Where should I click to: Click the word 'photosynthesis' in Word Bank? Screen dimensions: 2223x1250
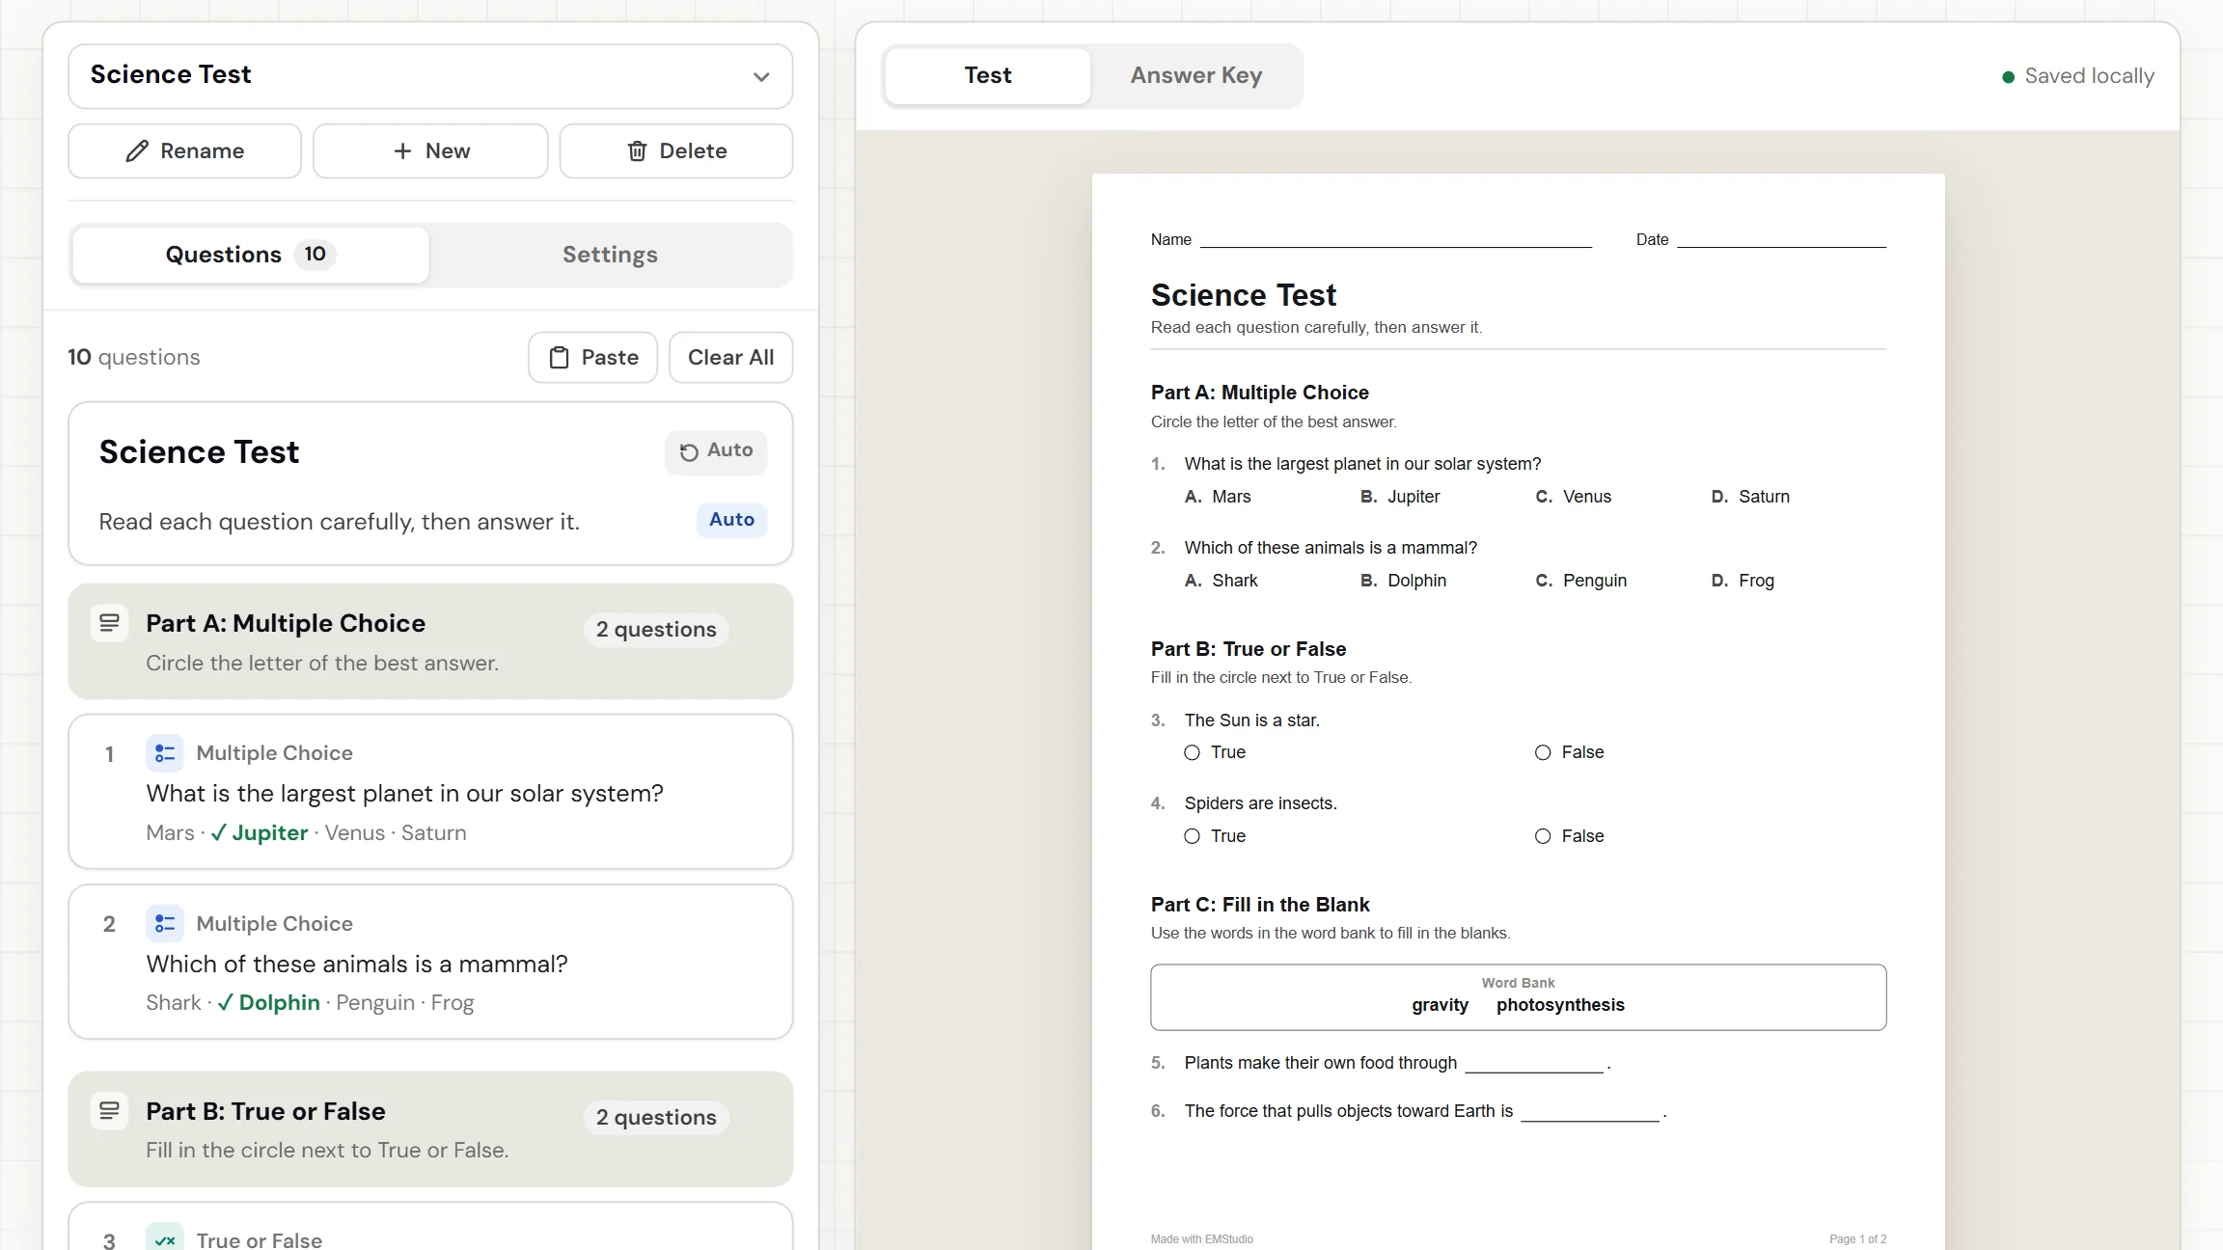(1560, 1005)
